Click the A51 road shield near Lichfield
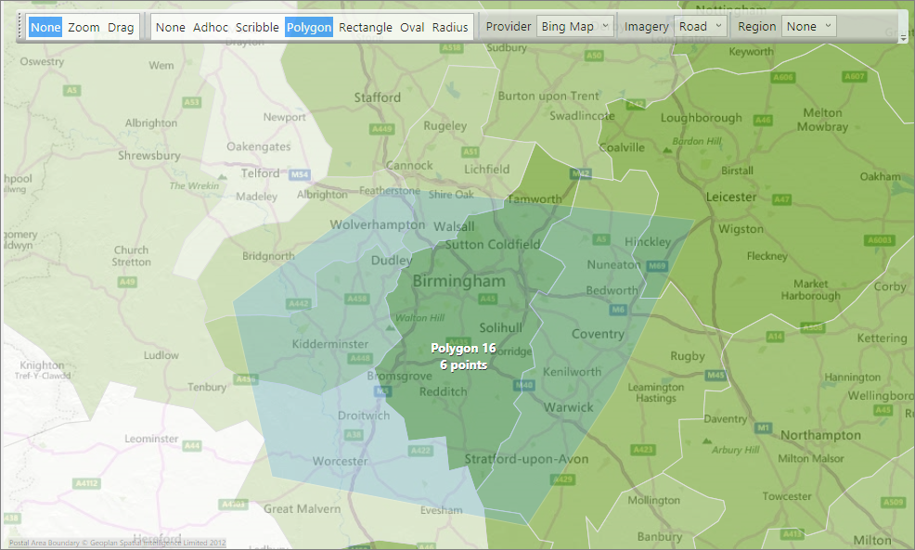 (x=470, y=151)
